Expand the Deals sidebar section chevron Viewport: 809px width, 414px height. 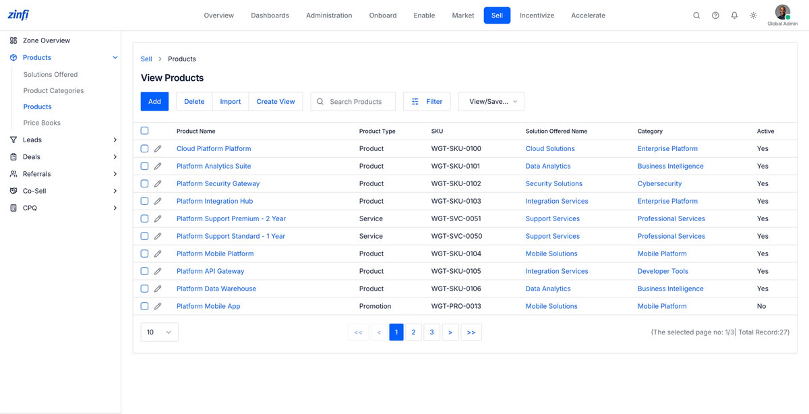[x=115, y=156]
